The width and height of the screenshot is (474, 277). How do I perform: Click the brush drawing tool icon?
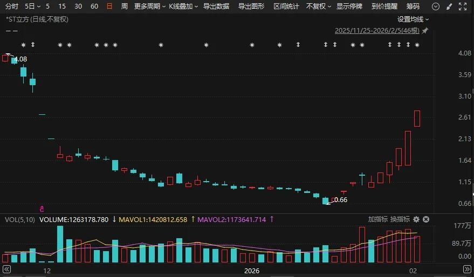click(x=449, y=6)
